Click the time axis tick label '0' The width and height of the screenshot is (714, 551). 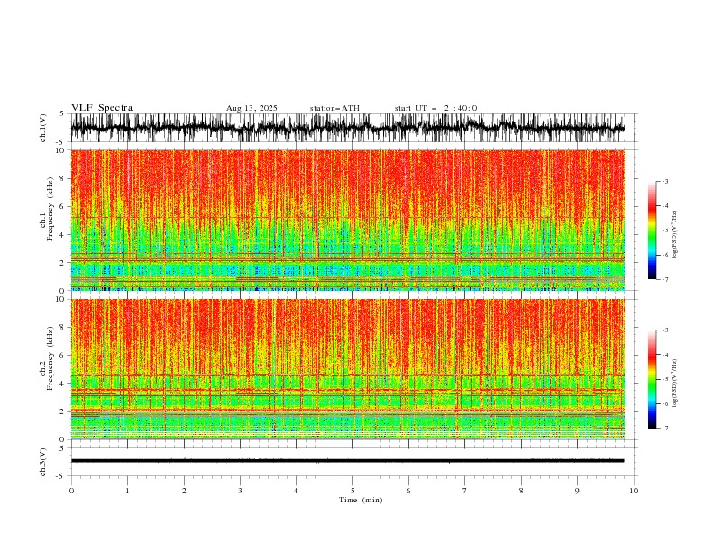click(71, 491)
